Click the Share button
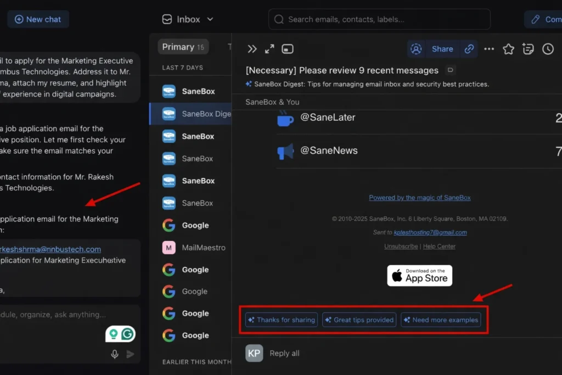This screenshot has height=375, width=562. [x=442, y=49]
